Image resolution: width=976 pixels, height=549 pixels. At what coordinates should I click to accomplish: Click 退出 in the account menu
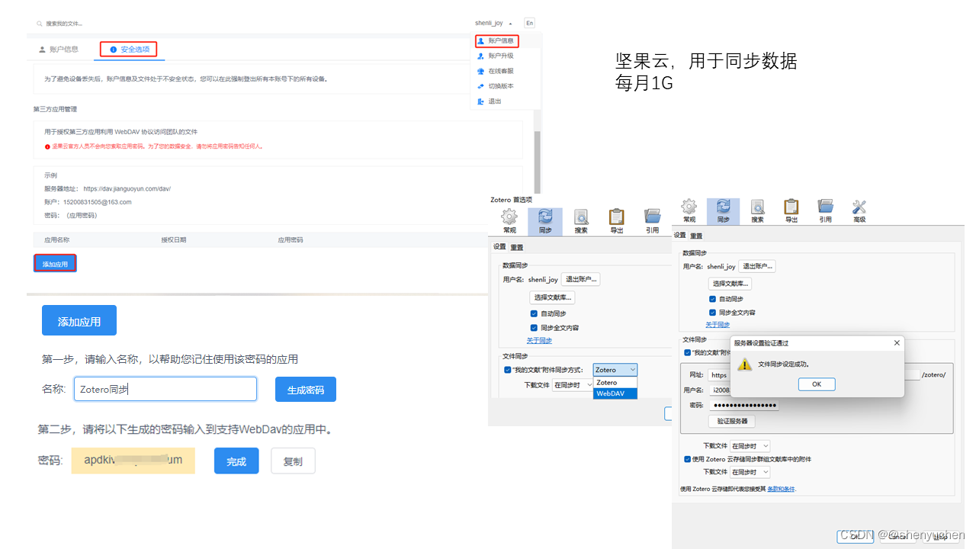pos(490,101)
